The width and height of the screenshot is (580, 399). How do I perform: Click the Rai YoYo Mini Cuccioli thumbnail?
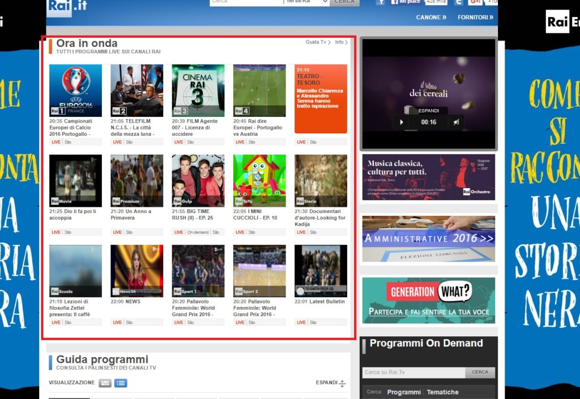click(x=259, y=181)
